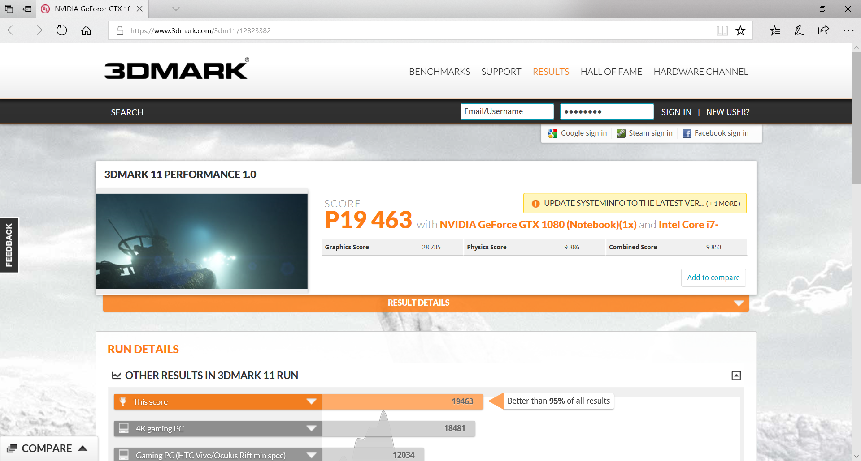Open HARDWARE CHANNEL menu item
The height and width of the screenshot is (461, 861).
pyautogui.click(x=701, y=72)
